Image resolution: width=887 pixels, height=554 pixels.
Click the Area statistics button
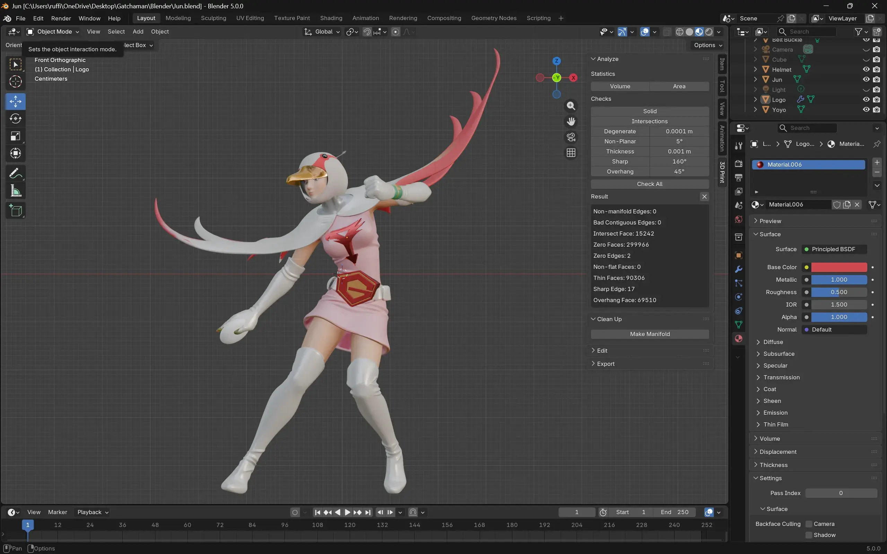coord(679,87)
